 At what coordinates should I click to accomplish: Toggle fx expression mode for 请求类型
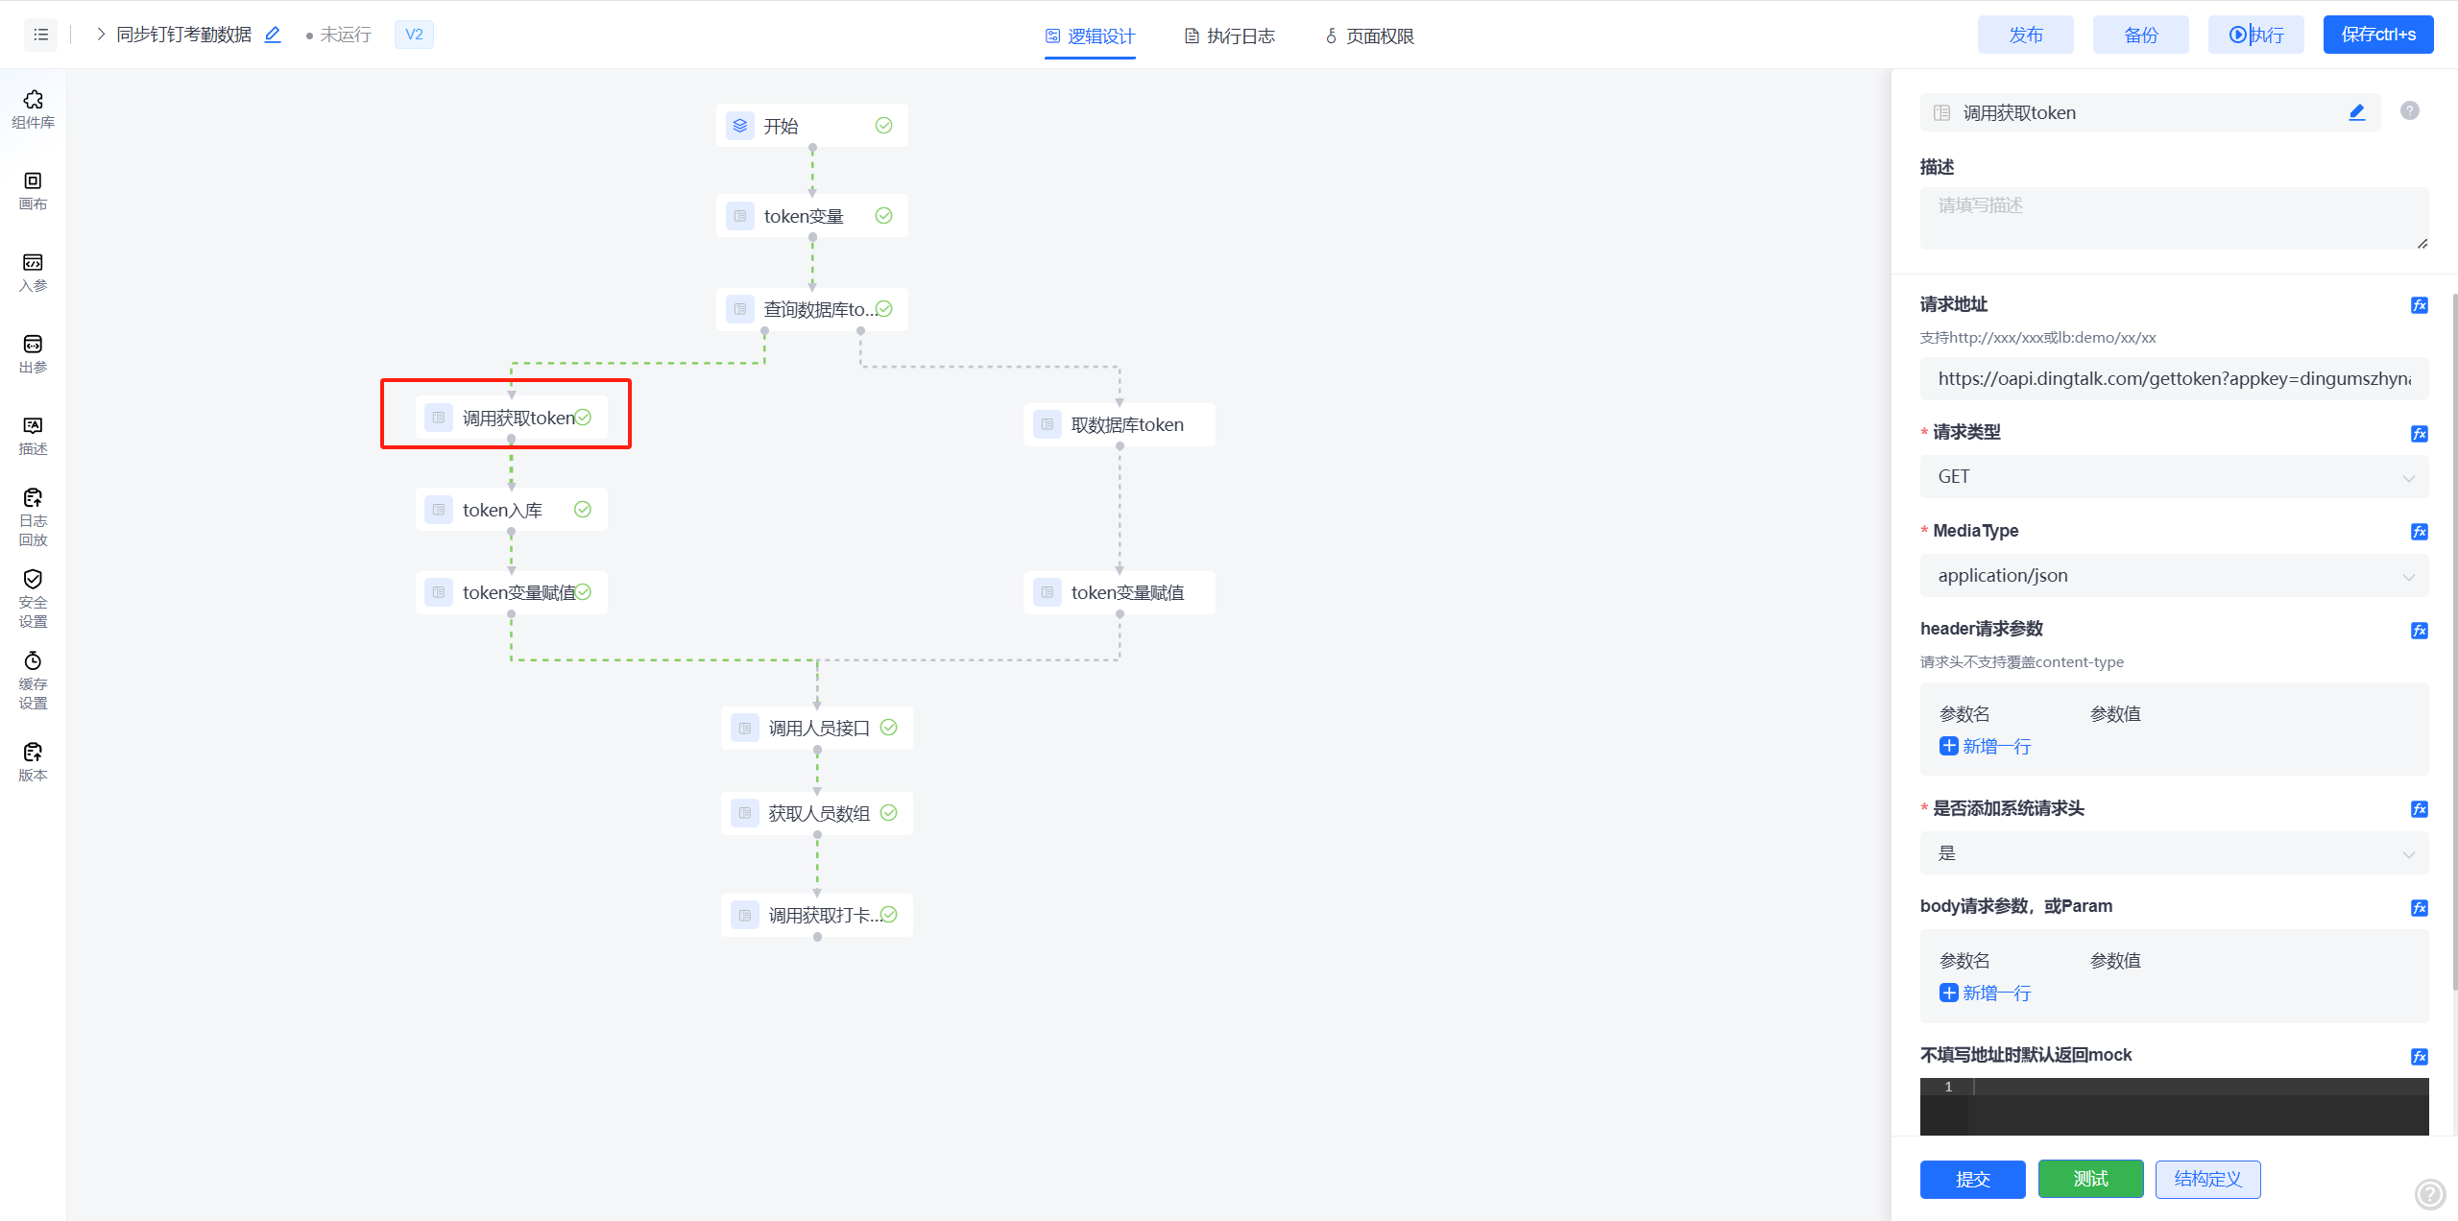click(2419, 433)
